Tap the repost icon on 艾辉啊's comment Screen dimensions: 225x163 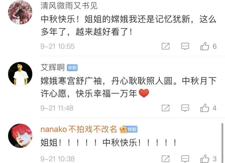click(166, 108)
